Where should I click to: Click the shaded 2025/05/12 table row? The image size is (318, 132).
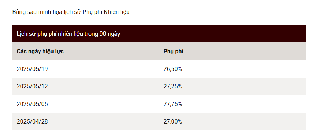[159, 87]
